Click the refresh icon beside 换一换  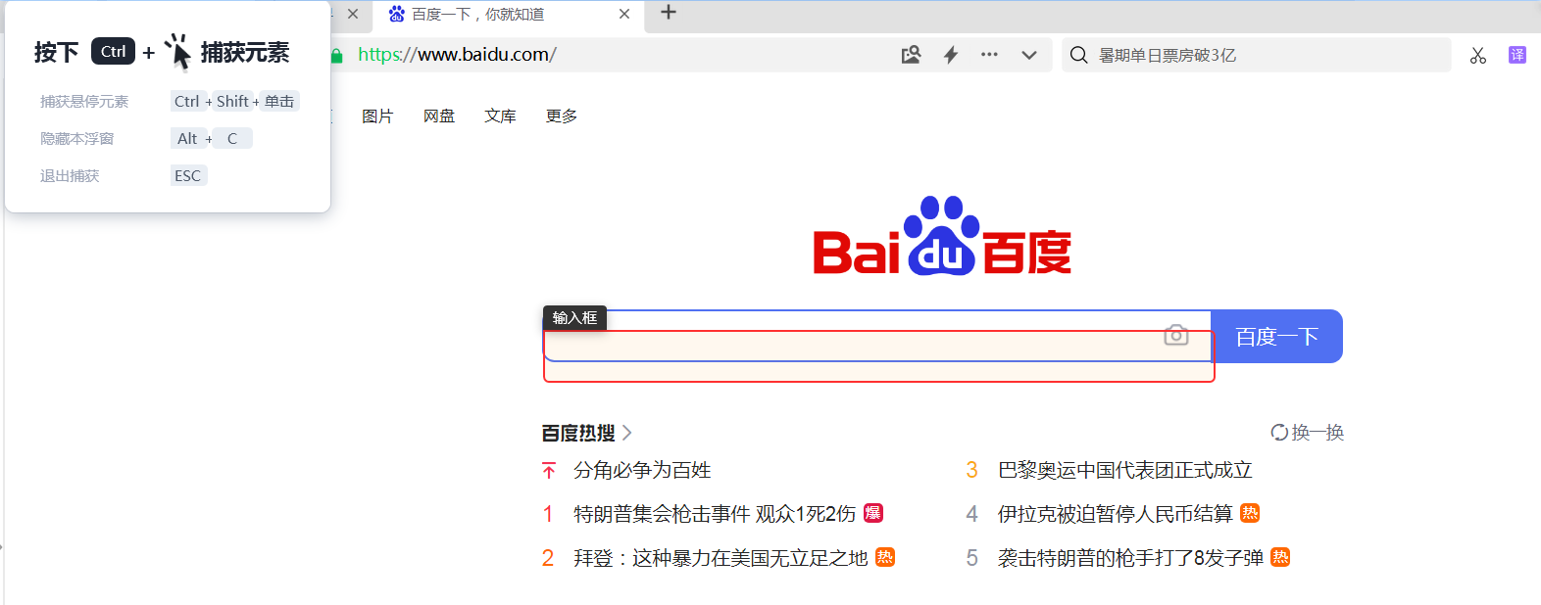coord(1279,432)
